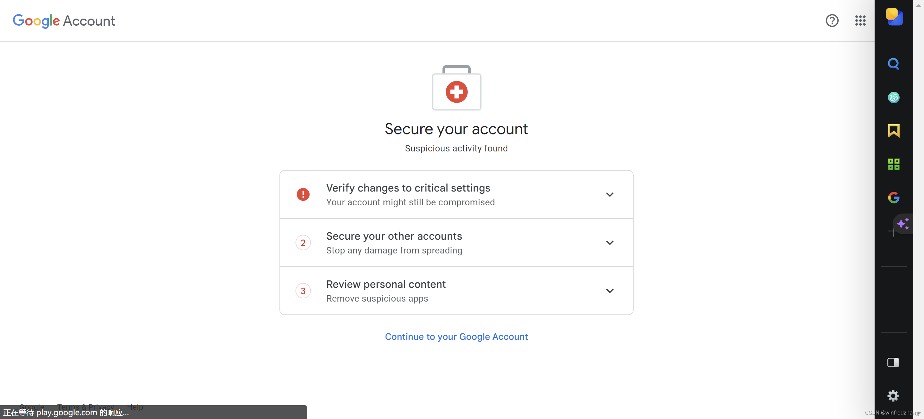Click Continue to your Google Account link
Viewport: 924px width, 419px height.
coord(456,337)
